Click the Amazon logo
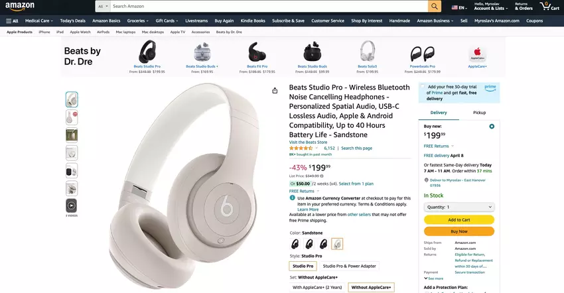The height and width of the screenshot is (293, 564). 20,6
